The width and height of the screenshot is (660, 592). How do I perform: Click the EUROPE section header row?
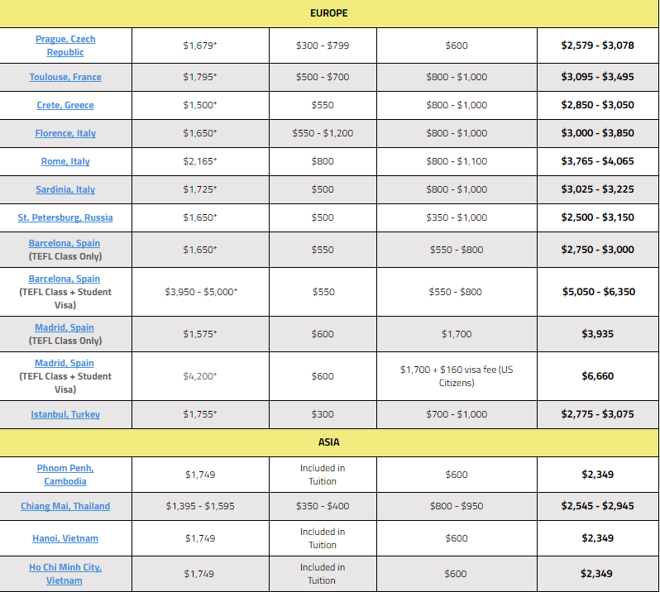click(329, 13)
